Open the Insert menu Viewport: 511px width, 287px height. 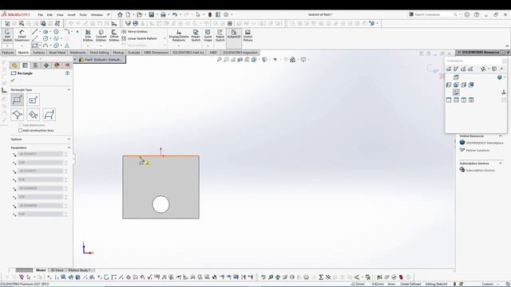point(71,14)
